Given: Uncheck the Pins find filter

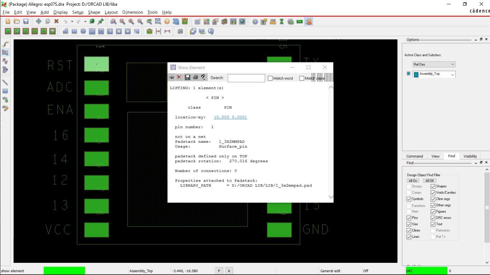Looking at the screenshot, I should 409,218.
